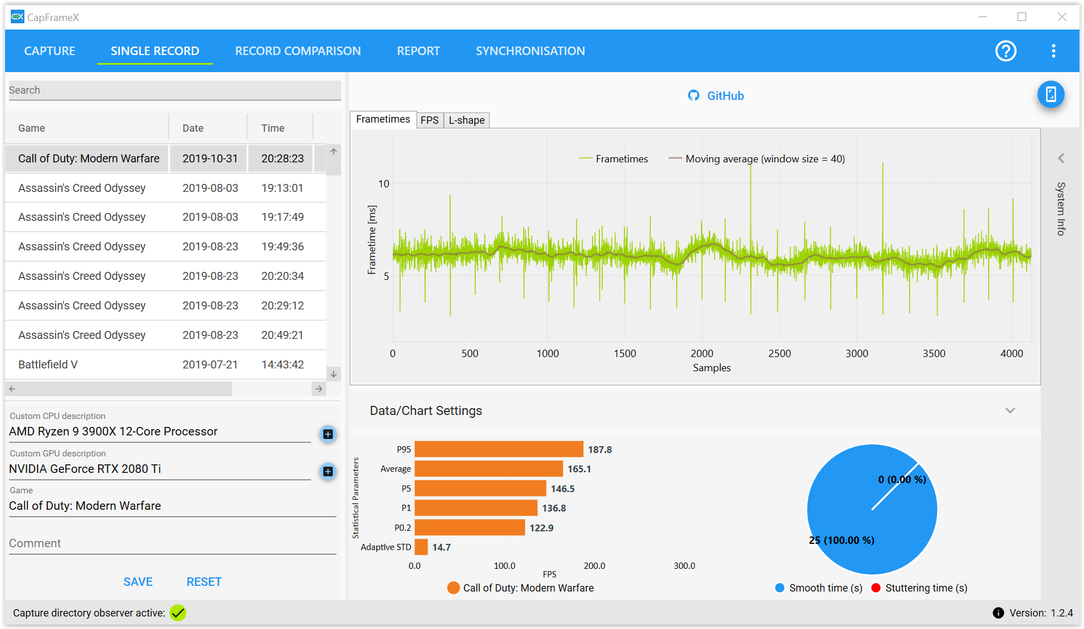
Task: Click the orange Call of Duty legend swatch
Action: 453,588
